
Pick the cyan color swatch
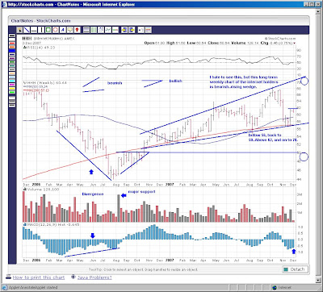click(x=12, y=81)
